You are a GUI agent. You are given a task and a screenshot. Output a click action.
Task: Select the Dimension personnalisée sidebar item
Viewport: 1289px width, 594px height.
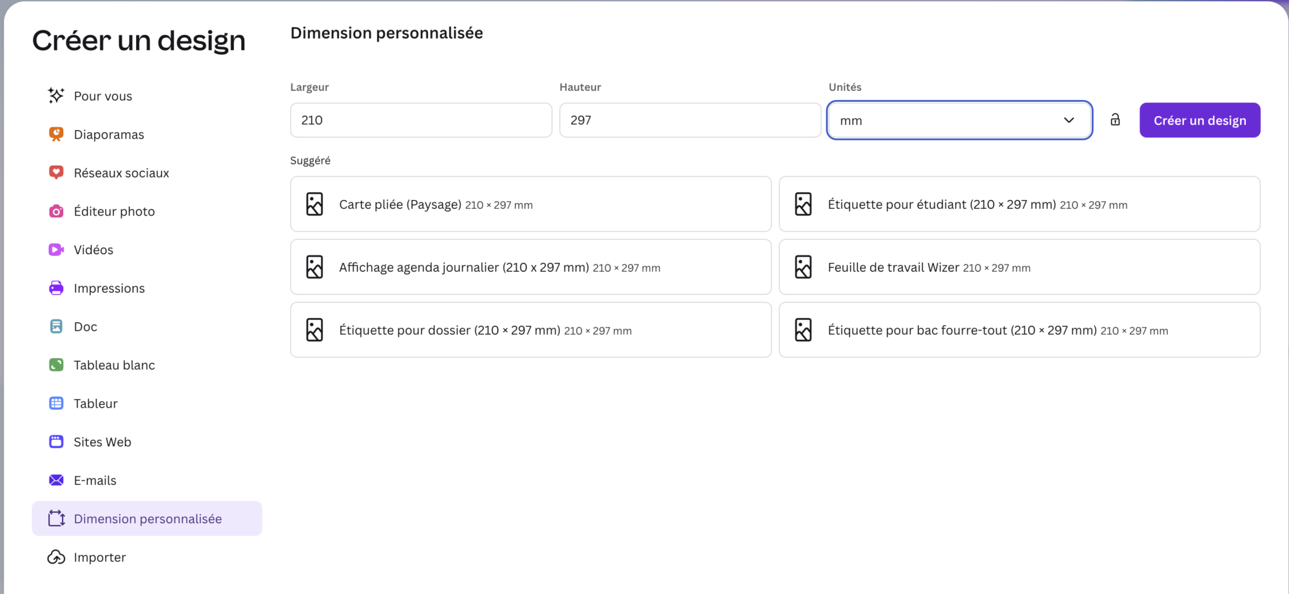pos(147,519)
